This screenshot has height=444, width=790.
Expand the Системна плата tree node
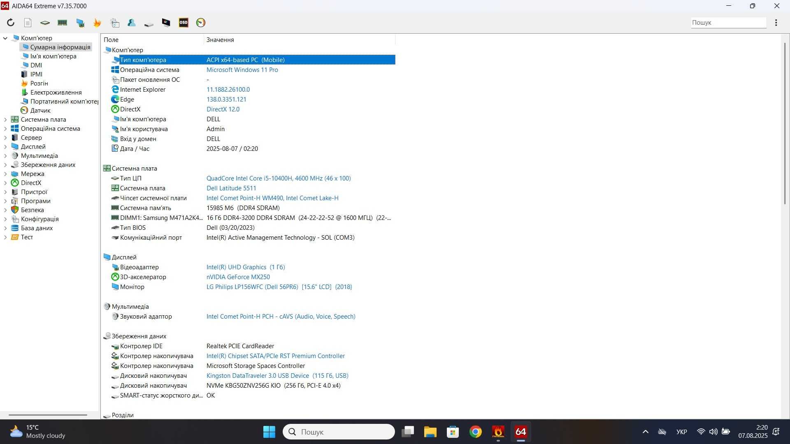(x=5, y=120)
